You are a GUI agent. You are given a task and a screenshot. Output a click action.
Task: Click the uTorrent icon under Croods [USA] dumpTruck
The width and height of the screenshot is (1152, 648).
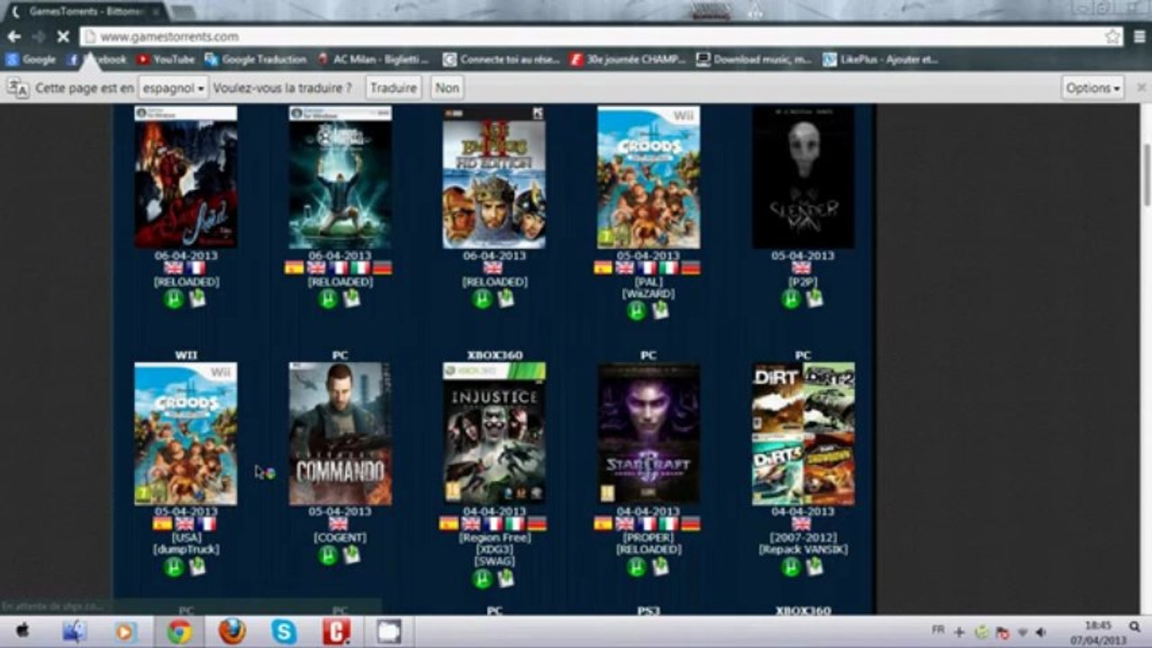click(x=175, y=567)
